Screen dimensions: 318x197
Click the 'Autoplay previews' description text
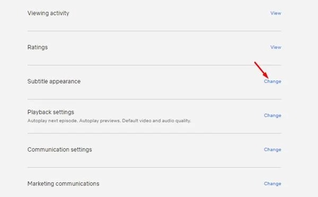click(x=100, y=121)
